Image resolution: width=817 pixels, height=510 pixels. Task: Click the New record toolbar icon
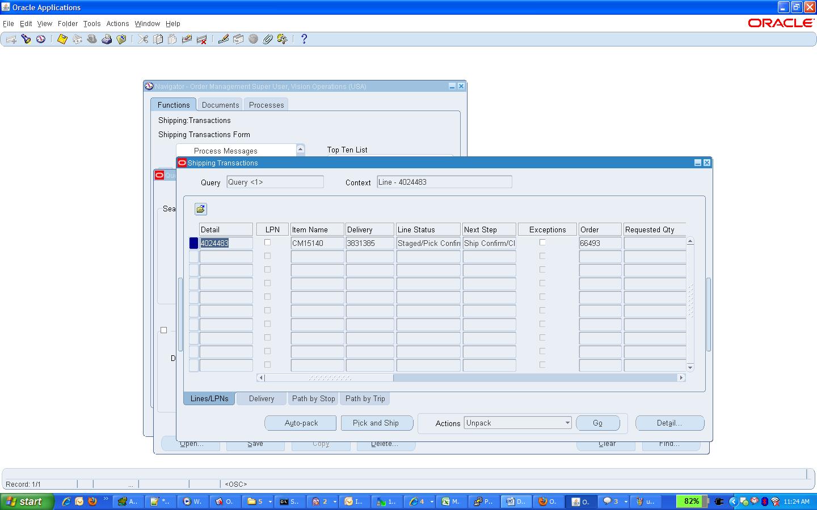(x=11, y=39)
